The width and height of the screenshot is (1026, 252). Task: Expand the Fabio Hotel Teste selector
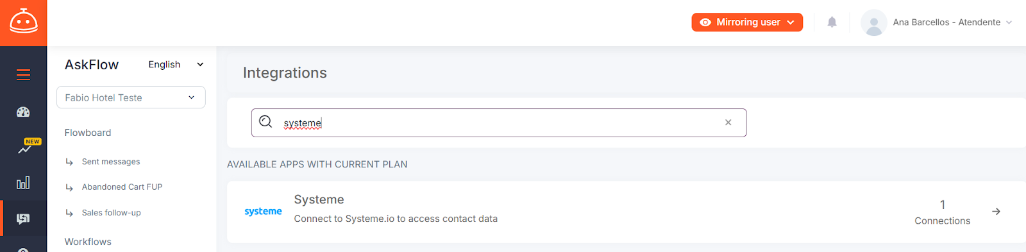click(x=131, y=97)
